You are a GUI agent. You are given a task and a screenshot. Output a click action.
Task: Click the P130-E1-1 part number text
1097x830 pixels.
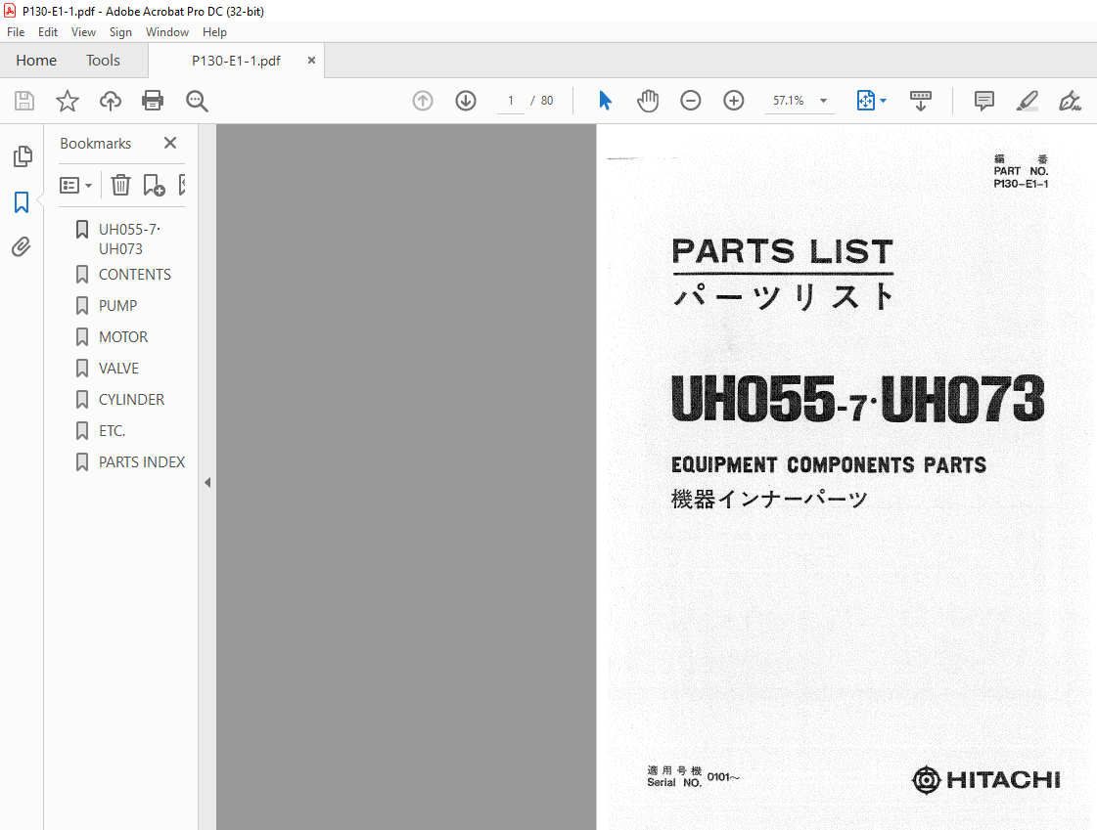(x=1021, y=184)
